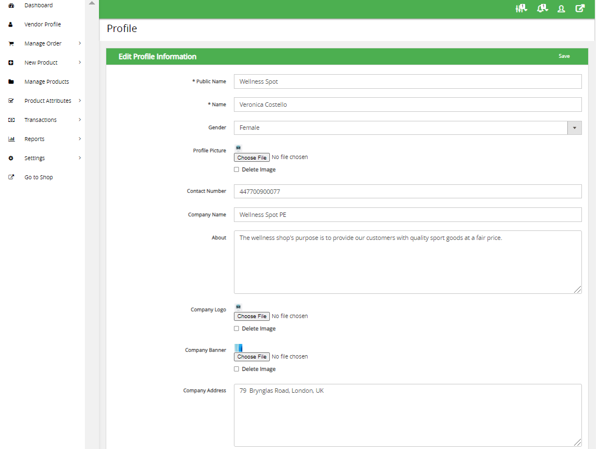Select Go to Shop in sidebar
This screenshot has width=596, height=449.
click(x=38, y=177)
